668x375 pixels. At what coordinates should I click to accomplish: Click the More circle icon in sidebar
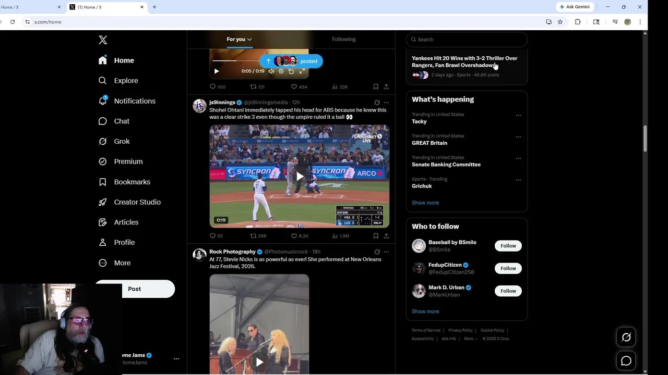(x=103, y=263)
